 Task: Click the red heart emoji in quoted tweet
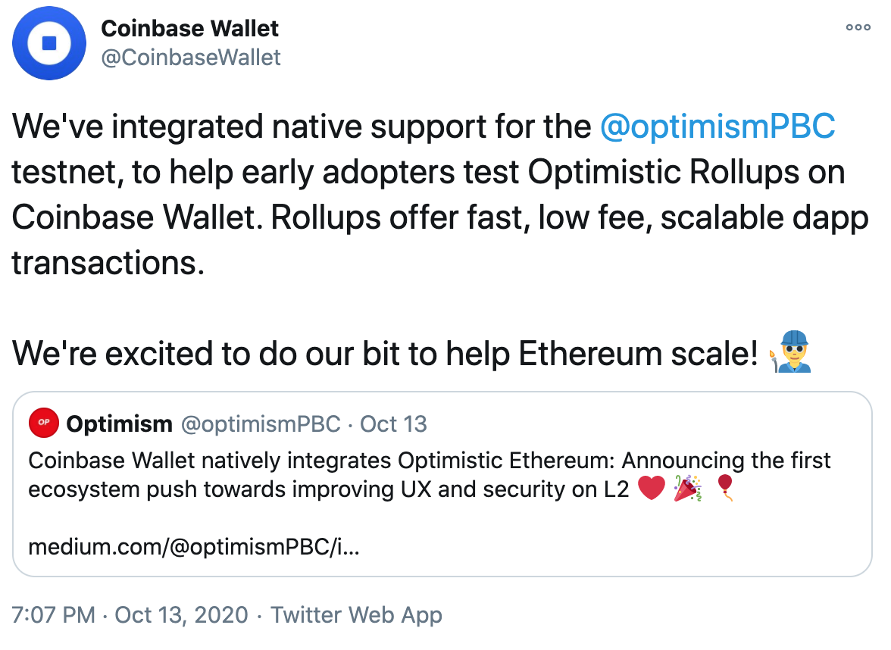pyautogui.click(x=651, y=489)
